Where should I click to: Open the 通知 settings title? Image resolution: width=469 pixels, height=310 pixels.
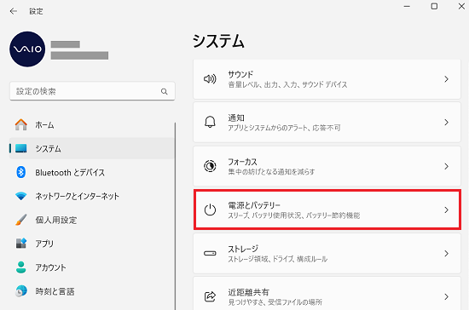[236, 118]
